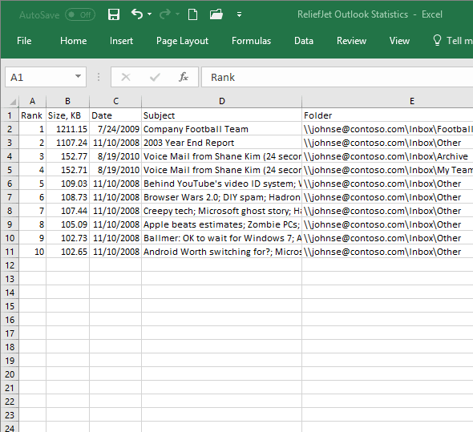Click the Folder header cell
Screen dimensions: 473x432
click(387, 115)
